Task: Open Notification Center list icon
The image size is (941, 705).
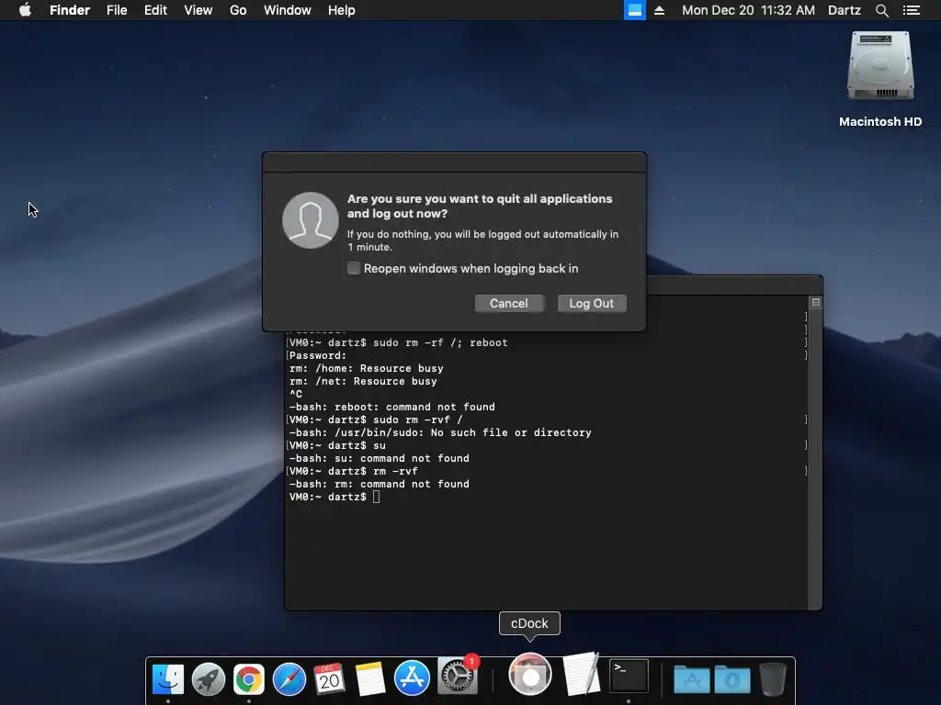Action: (912, 10)
